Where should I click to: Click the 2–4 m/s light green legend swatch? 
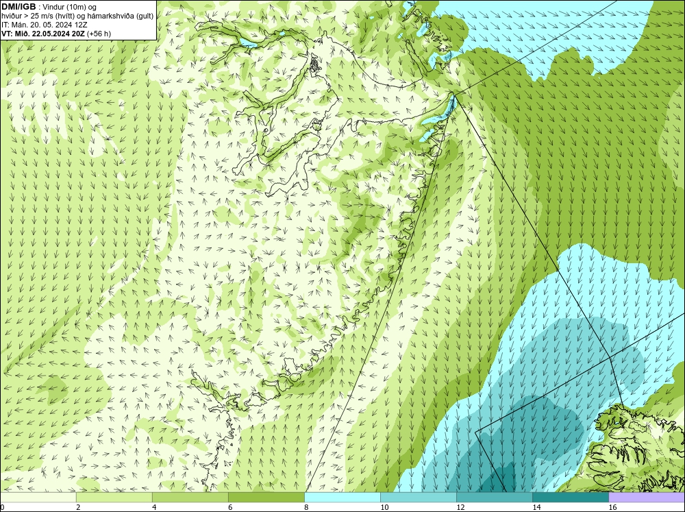pos(114,497)
